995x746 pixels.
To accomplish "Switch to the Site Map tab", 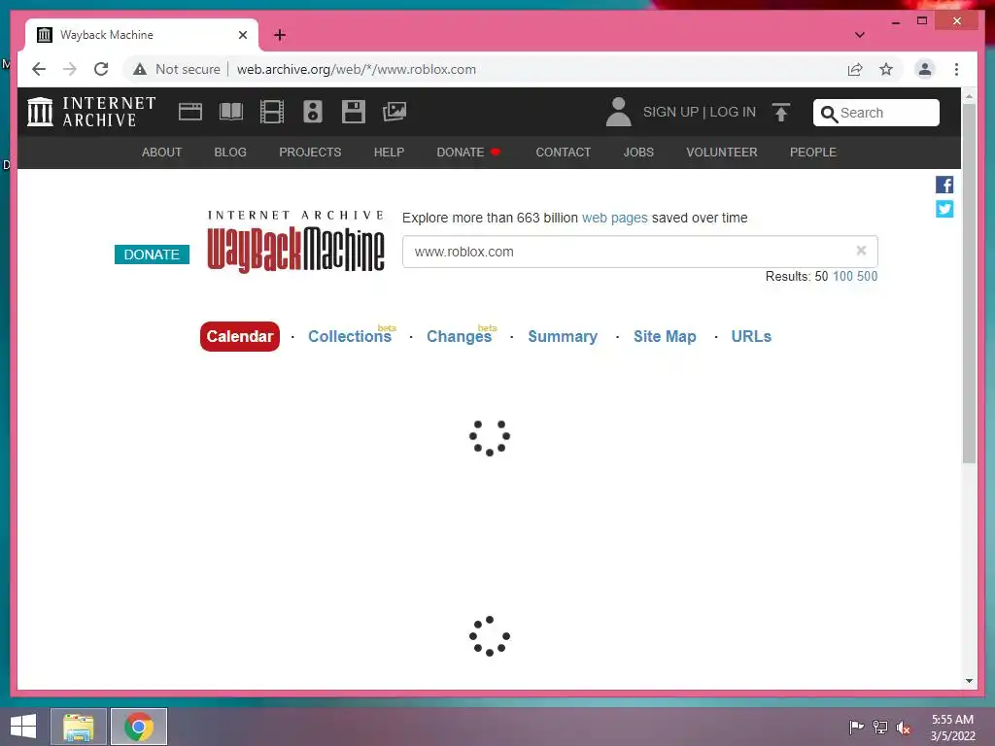I will [665, 336].
